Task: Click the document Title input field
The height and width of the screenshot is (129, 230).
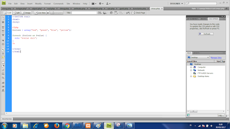Action: pyautogui.click(x=84, y=13)
